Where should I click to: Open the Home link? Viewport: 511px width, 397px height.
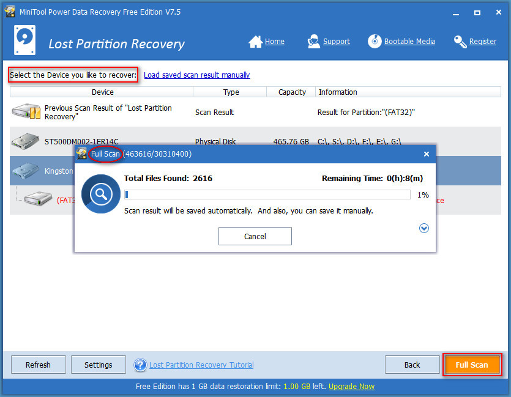[x=274, y=42]
